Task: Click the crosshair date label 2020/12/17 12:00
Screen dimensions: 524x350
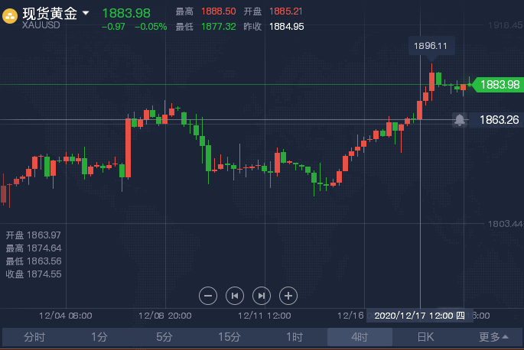Action: [419, 316]
